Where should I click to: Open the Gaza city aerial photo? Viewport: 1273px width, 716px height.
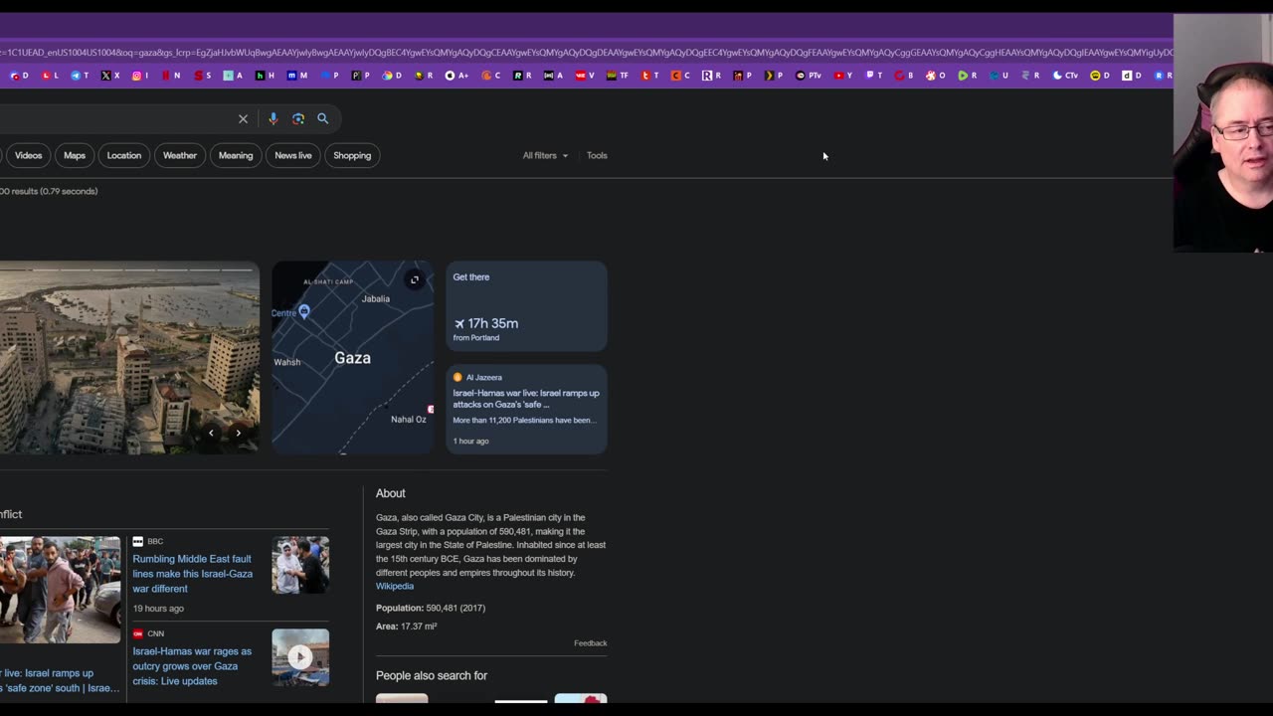[129, 358]
